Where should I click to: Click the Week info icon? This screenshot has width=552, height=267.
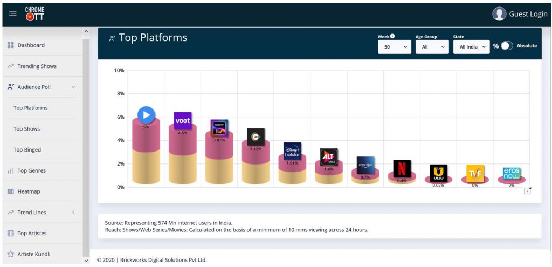click(392, 36)
